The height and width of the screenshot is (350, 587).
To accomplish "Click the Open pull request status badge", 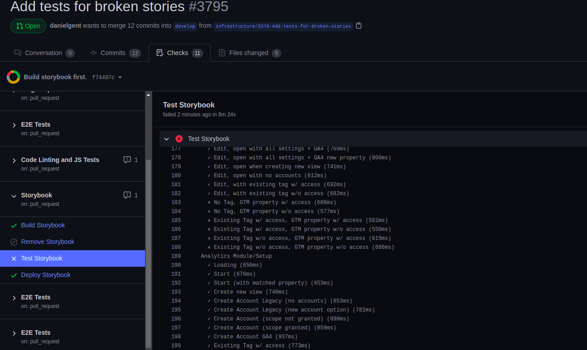I will pyautogui.click(x=28, y=26).
